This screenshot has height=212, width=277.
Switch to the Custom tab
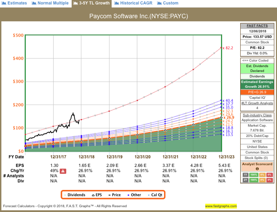(167, 3)
